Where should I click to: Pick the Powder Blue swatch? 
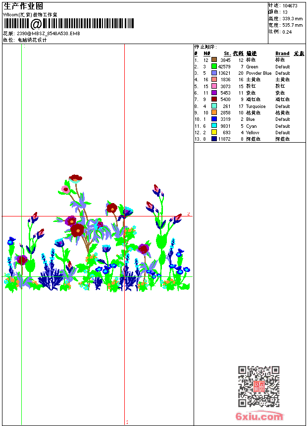pyautogui.click(x=214, y=73)
